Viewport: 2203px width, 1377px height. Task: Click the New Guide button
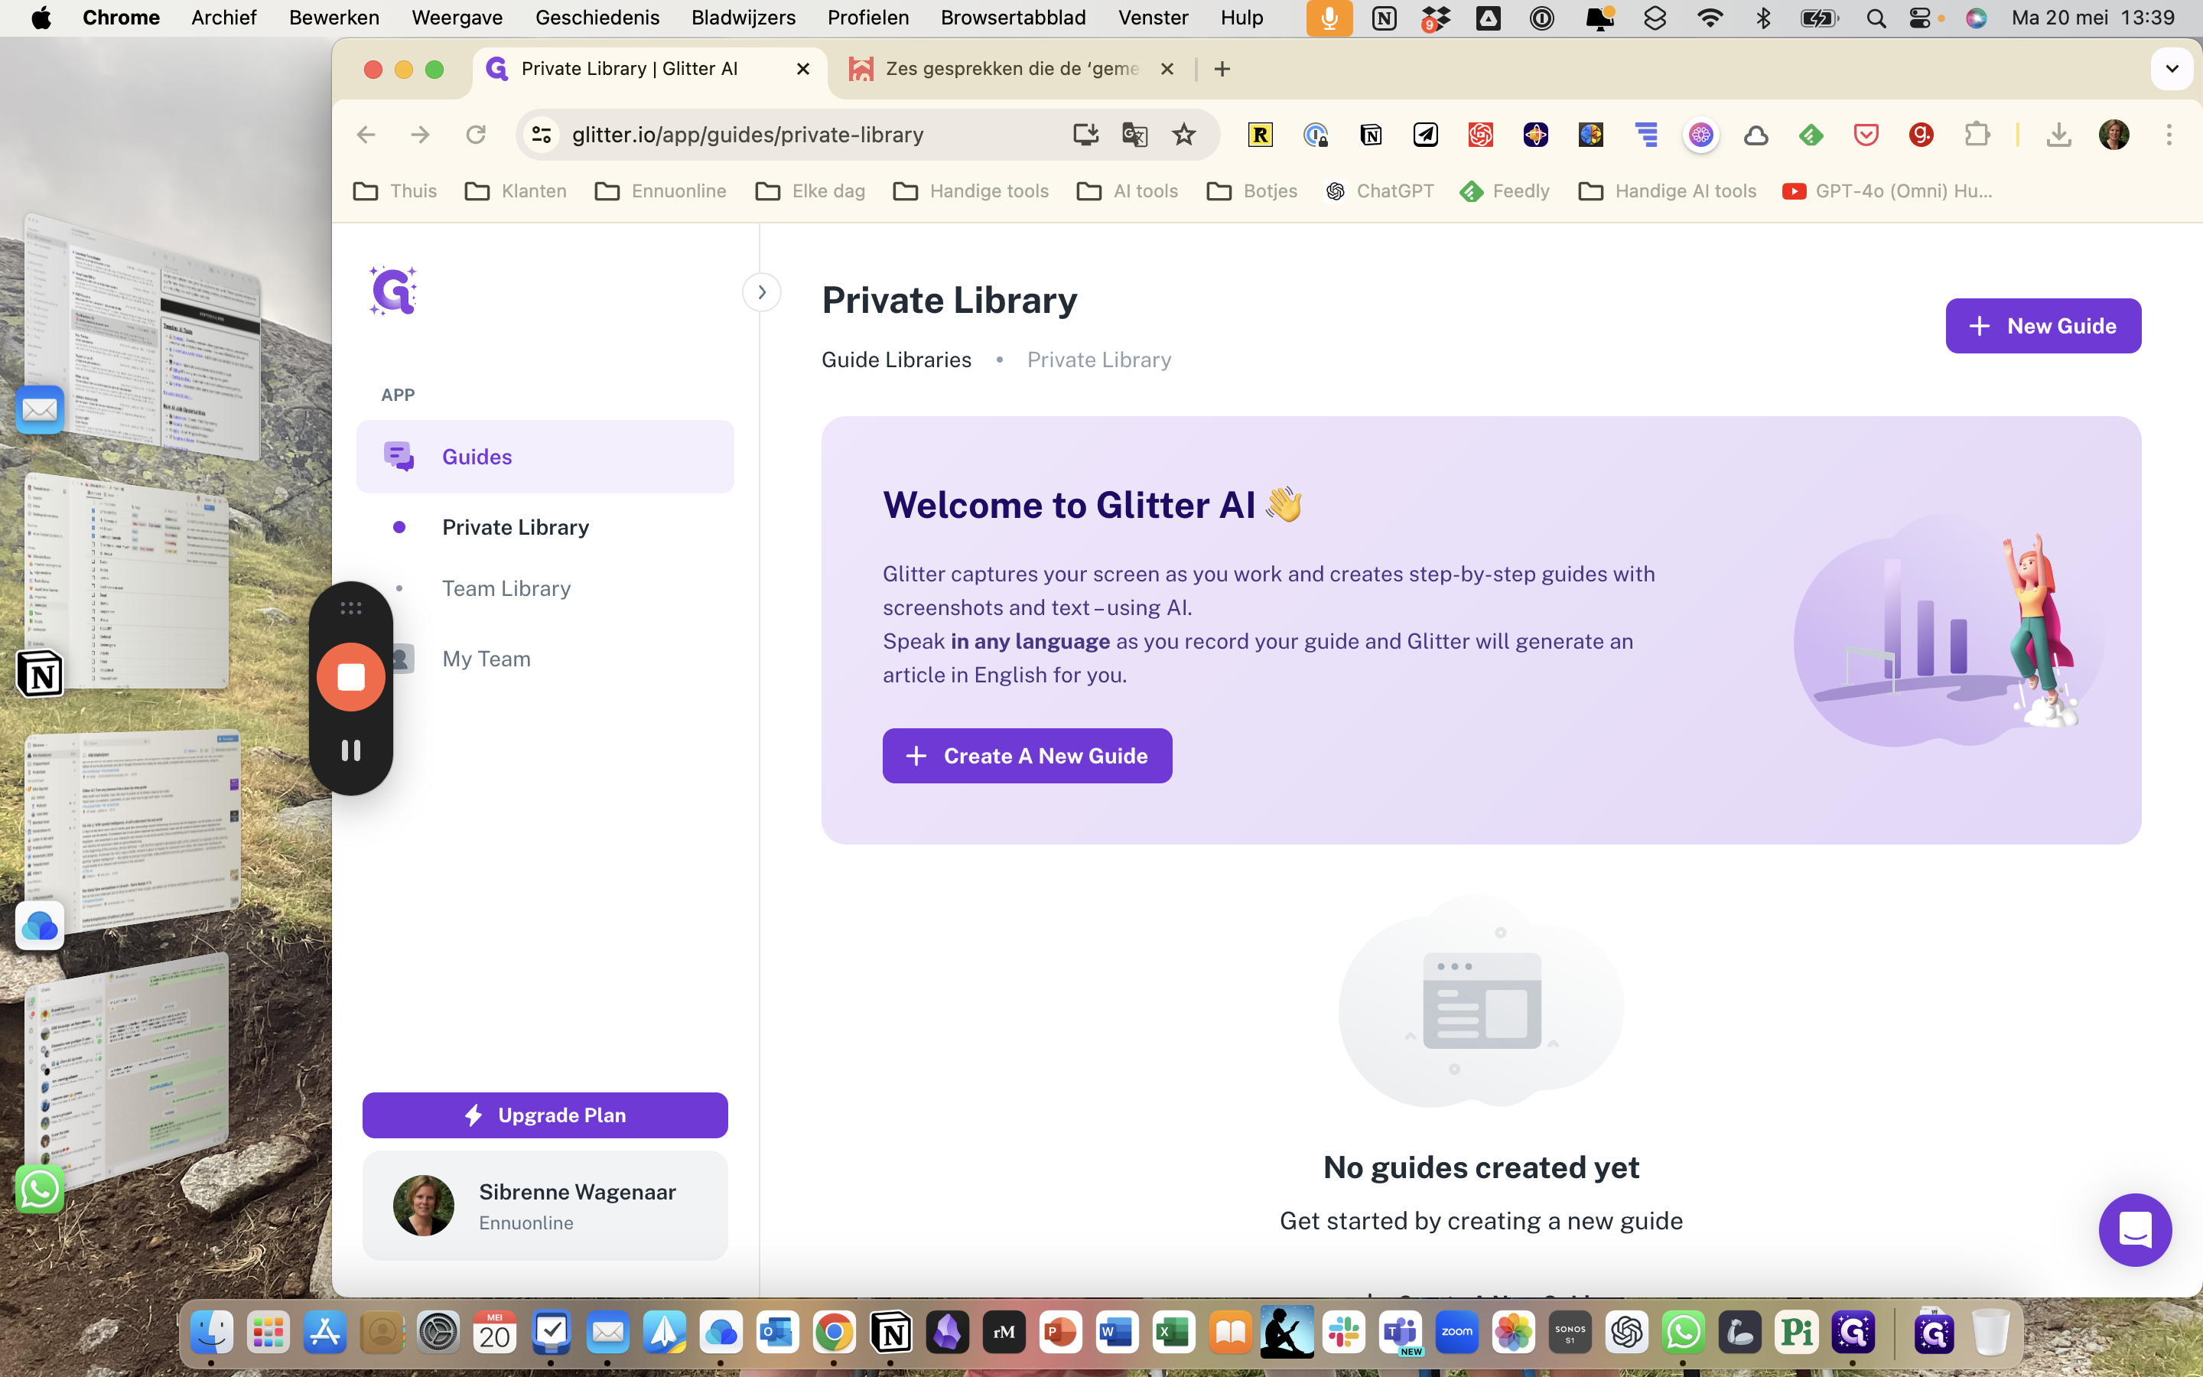pos(2043,326)
